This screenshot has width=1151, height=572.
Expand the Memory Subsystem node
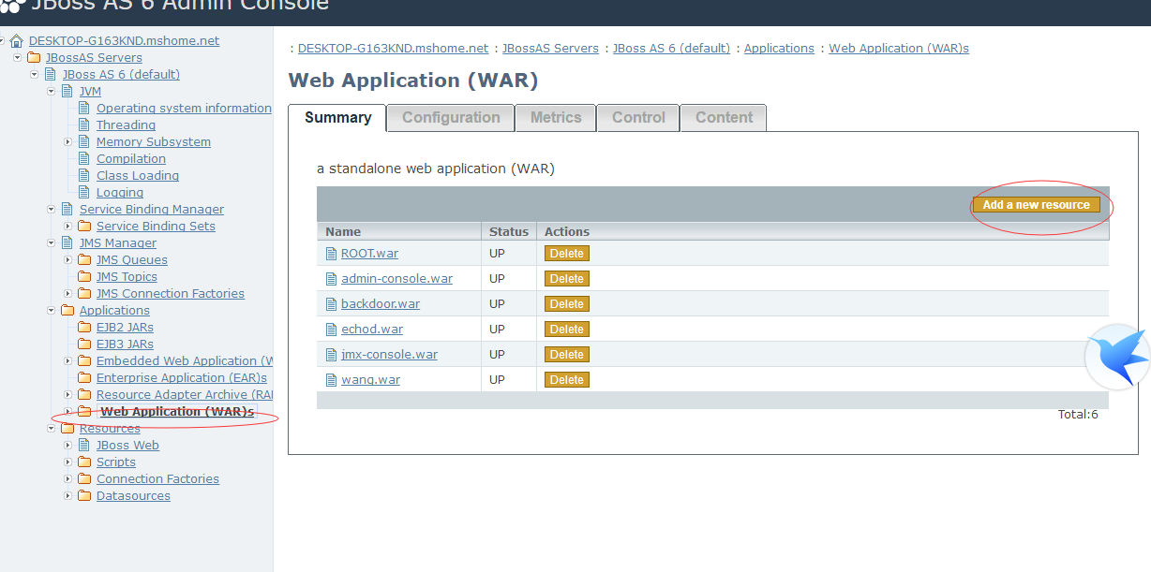[x=68, y=142]
